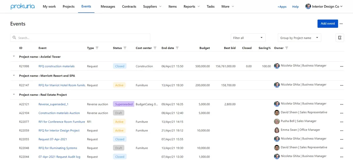
Task: Expand the Suppliers menu
Action: coord(152,6)
